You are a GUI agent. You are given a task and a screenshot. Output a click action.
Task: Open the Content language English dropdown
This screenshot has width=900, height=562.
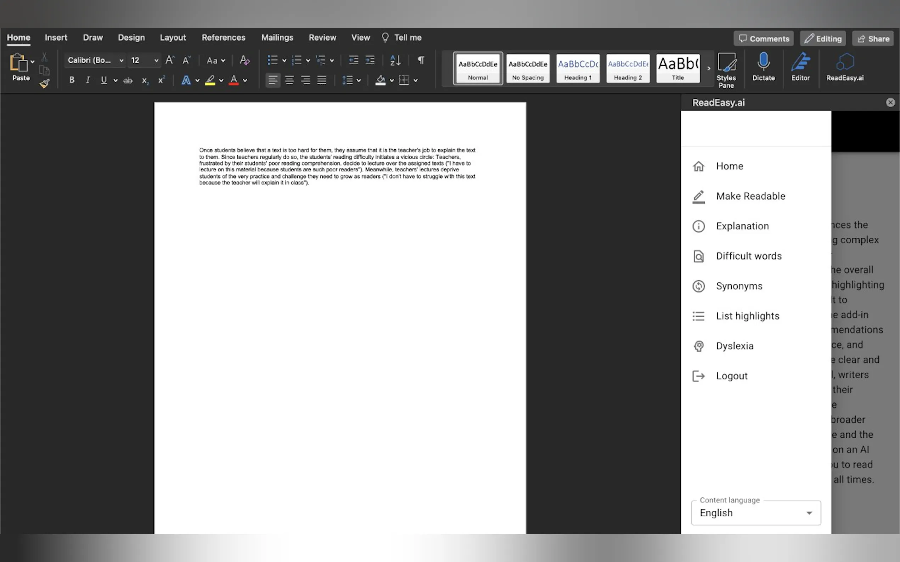pos(756,513)
